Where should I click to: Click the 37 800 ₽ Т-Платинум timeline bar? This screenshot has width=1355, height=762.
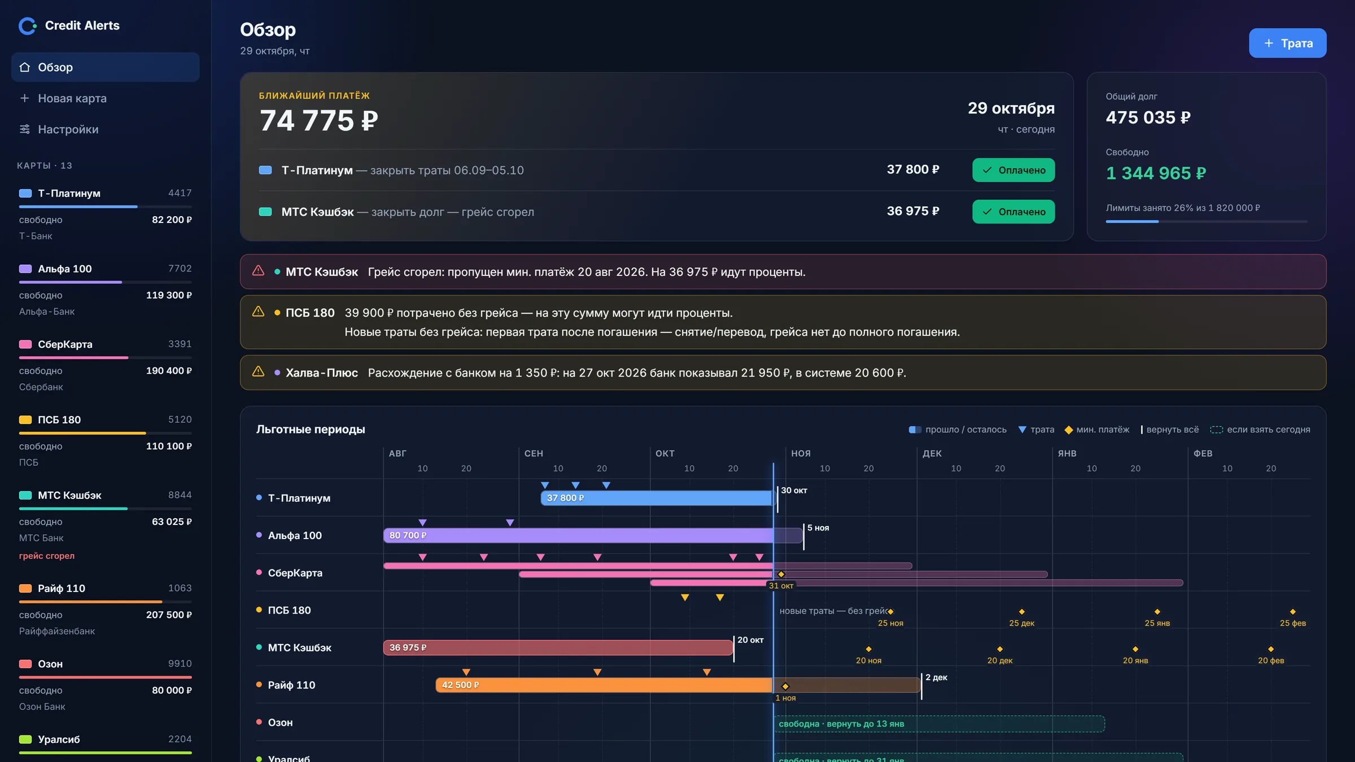pos(657,498)
